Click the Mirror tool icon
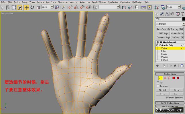The image size is (185, 114). [x=124, y=7]
